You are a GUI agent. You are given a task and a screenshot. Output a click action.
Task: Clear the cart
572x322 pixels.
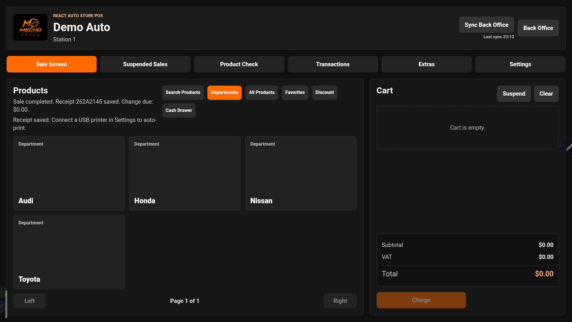point(546,94)
